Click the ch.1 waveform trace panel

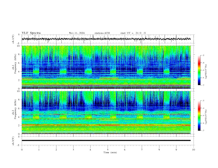click(108, 39)
